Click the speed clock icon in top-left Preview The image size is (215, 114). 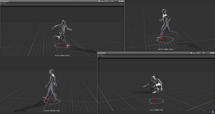[106, 1]
